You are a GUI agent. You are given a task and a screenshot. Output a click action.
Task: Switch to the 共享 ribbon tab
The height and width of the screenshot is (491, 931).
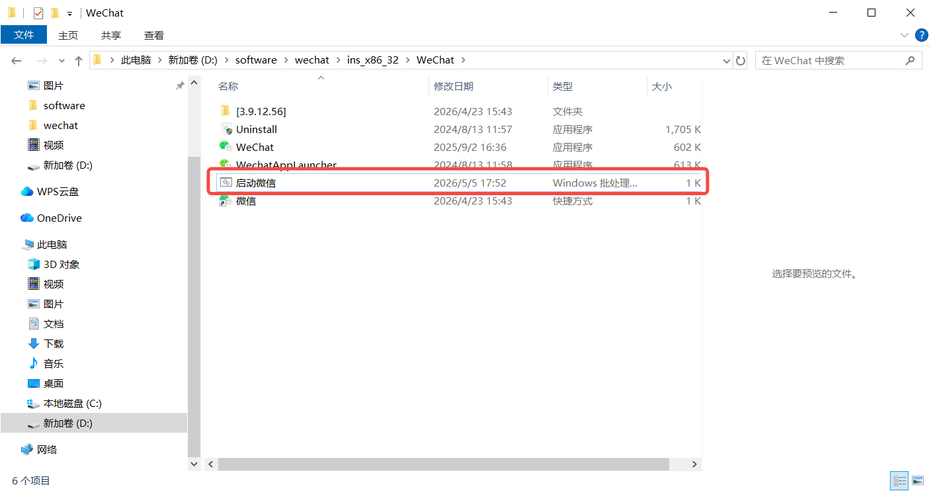111,35
